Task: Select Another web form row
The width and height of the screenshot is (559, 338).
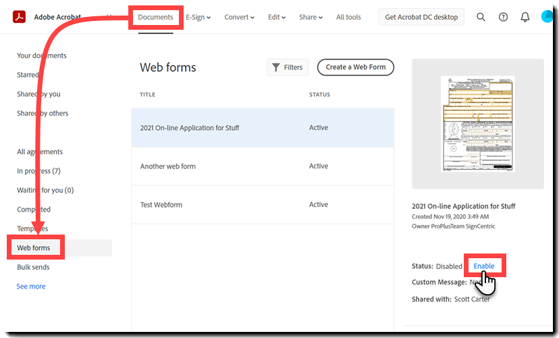Action: pyautogui.click(x=263, y=166)
